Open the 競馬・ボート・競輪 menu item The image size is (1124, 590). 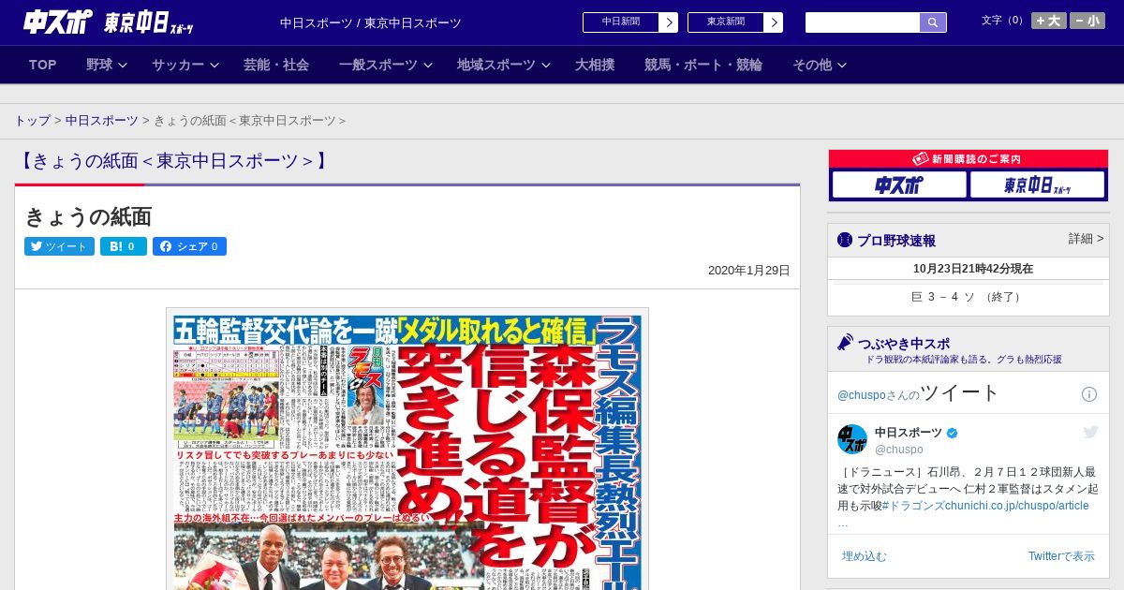(703, 65)
